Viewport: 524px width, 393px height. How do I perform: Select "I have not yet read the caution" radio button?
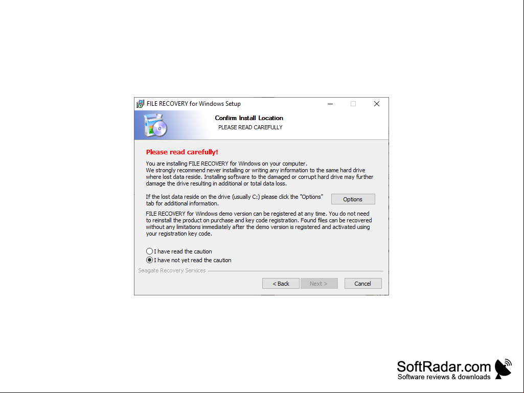coord(149,260)
